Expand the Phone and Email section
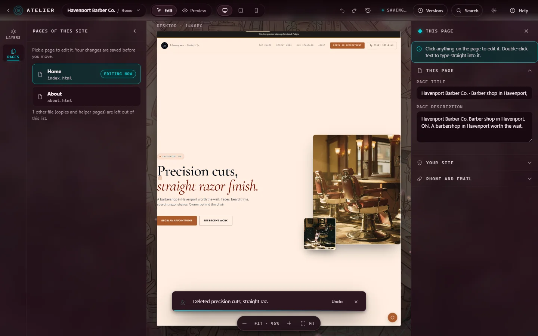 (x=474, y=179)
